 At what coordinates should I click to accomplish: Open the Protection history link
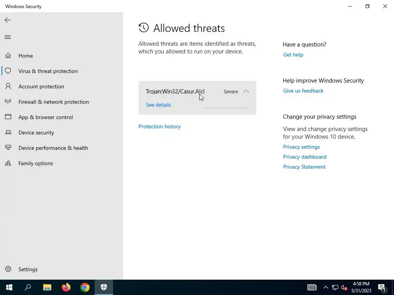[x=160, y=126]
